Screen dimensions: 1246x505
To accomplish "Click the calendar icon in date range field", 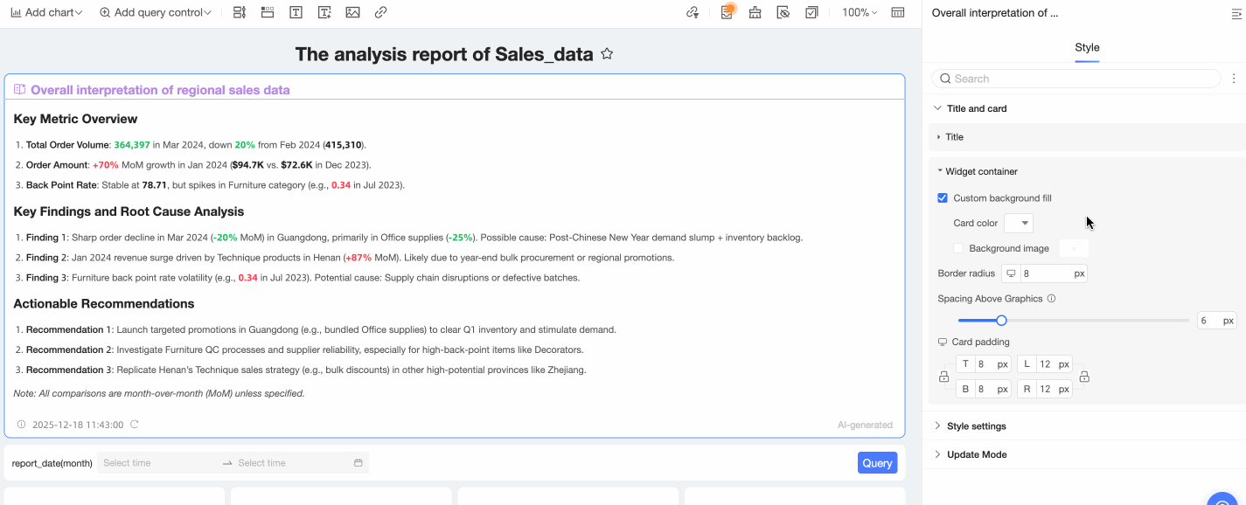I will click(x=358, y=463).
